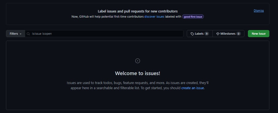Follow the create an issue link

(192, 88)
